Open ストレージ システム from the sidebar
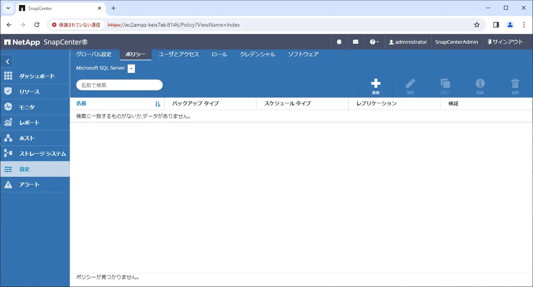Screen dimensions: 533x287 tap(35, 154)
